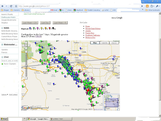
Task: Pan the map up with the arrow
Action: 26,43
